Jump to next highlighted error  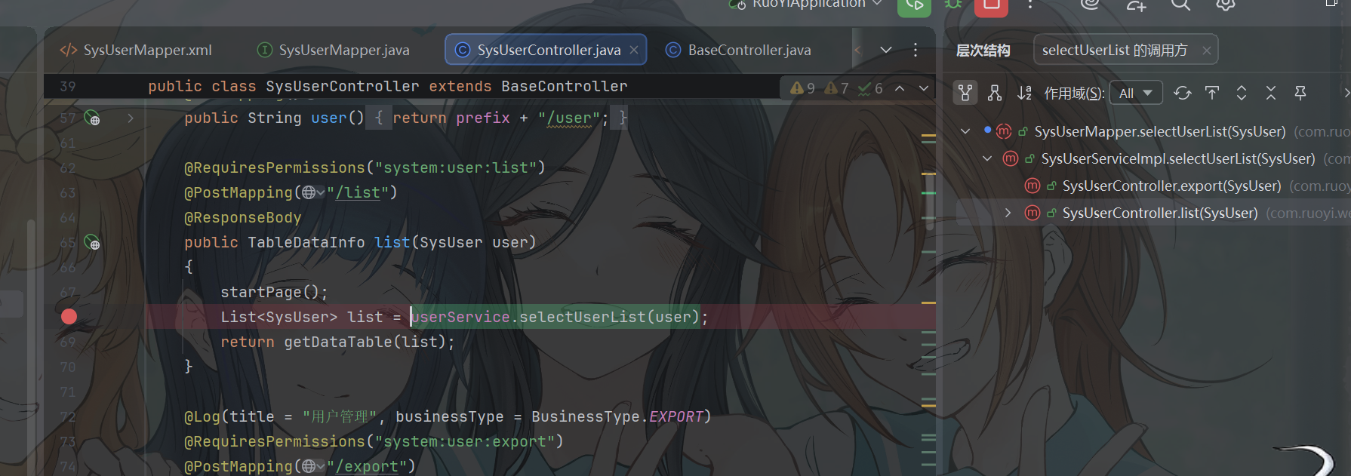[924, 88]
